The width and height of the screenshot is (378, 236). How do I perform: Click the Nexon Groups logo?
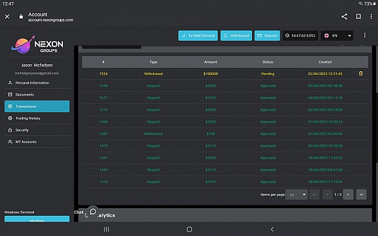37,45
